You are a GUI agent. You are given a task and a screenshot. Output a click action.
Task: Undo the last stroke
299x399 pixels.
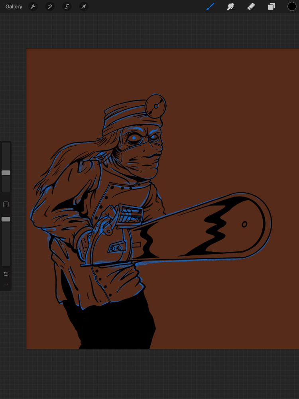click(x=6, y=274)
